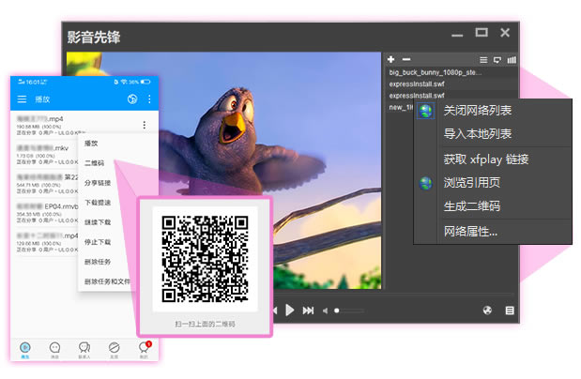Tap 删除任务 in mobile popup menu

tap(97, 262)
